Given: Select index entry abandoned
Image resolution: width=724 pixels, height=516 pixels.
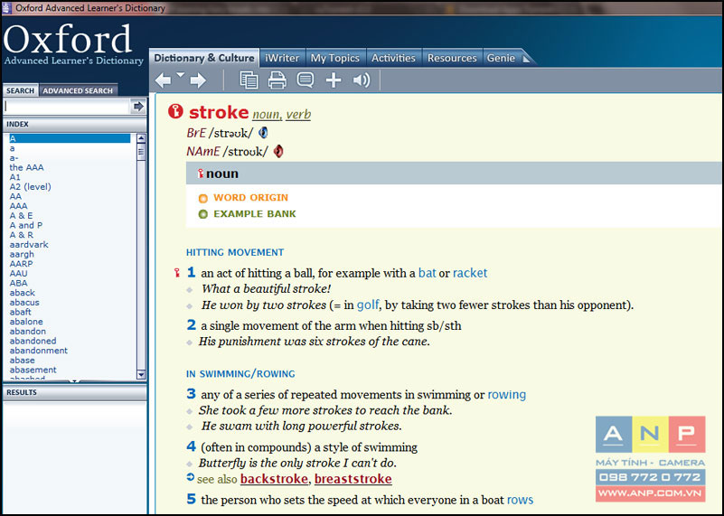Looking at the screenshot, I should (x=33, y=341).
